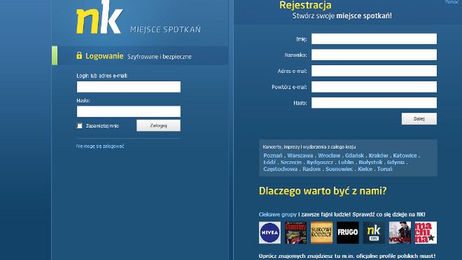Click the Dalej registration button
Viewport: 462px width, 260px height.
[x=419, y=118]
